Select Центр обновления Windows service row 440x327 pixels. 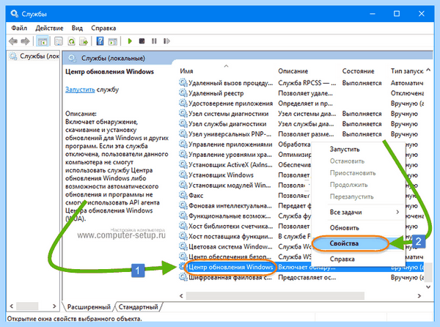(x=301, y=267)
